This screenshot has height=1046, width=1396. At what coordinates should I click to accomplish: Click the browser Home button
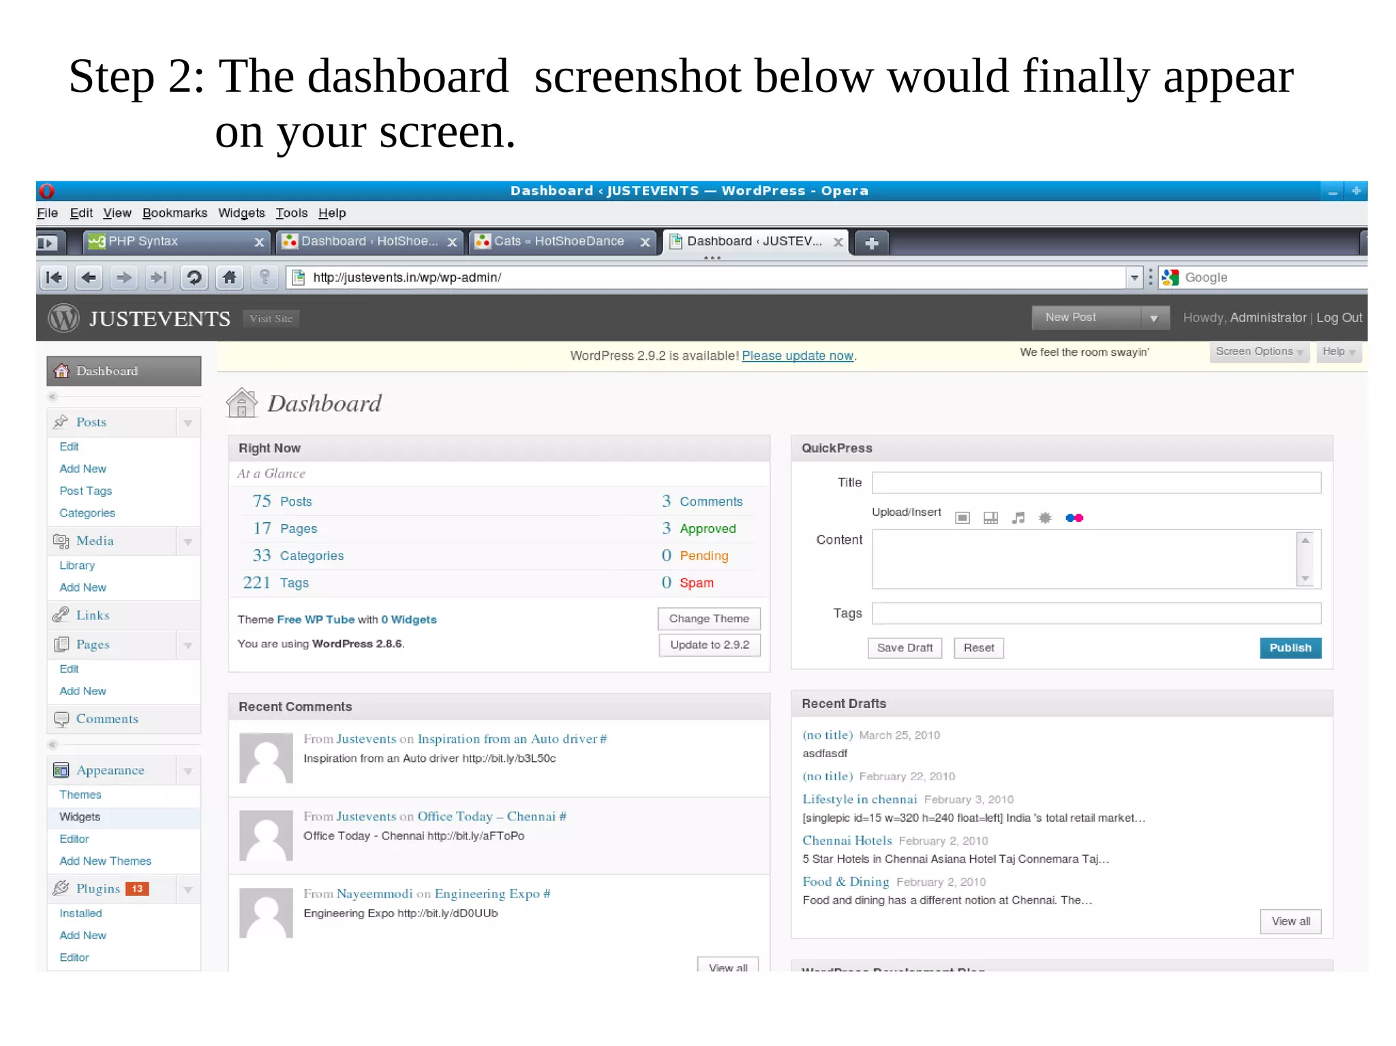(230, 277)
